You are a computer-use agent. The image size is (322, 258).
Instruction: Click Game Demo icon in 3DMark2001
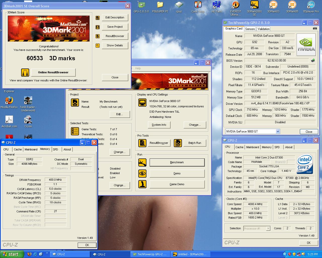[x=142, y=184]
